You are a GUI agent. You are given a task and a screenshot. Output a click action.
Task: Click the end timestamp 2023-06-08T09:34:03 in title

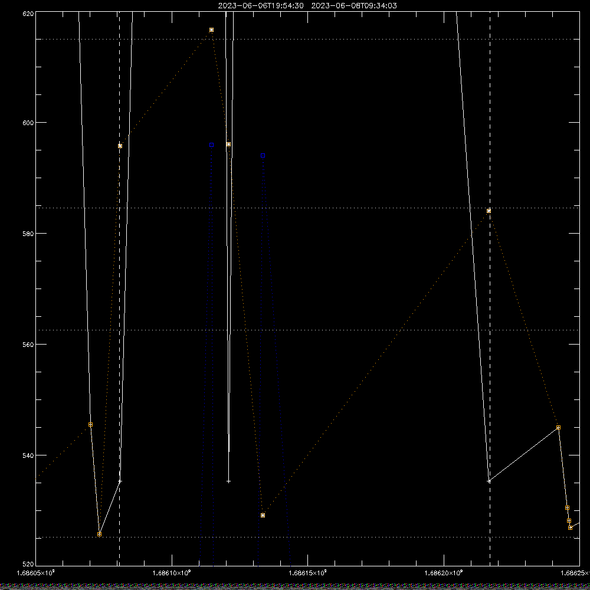point(354,6)
